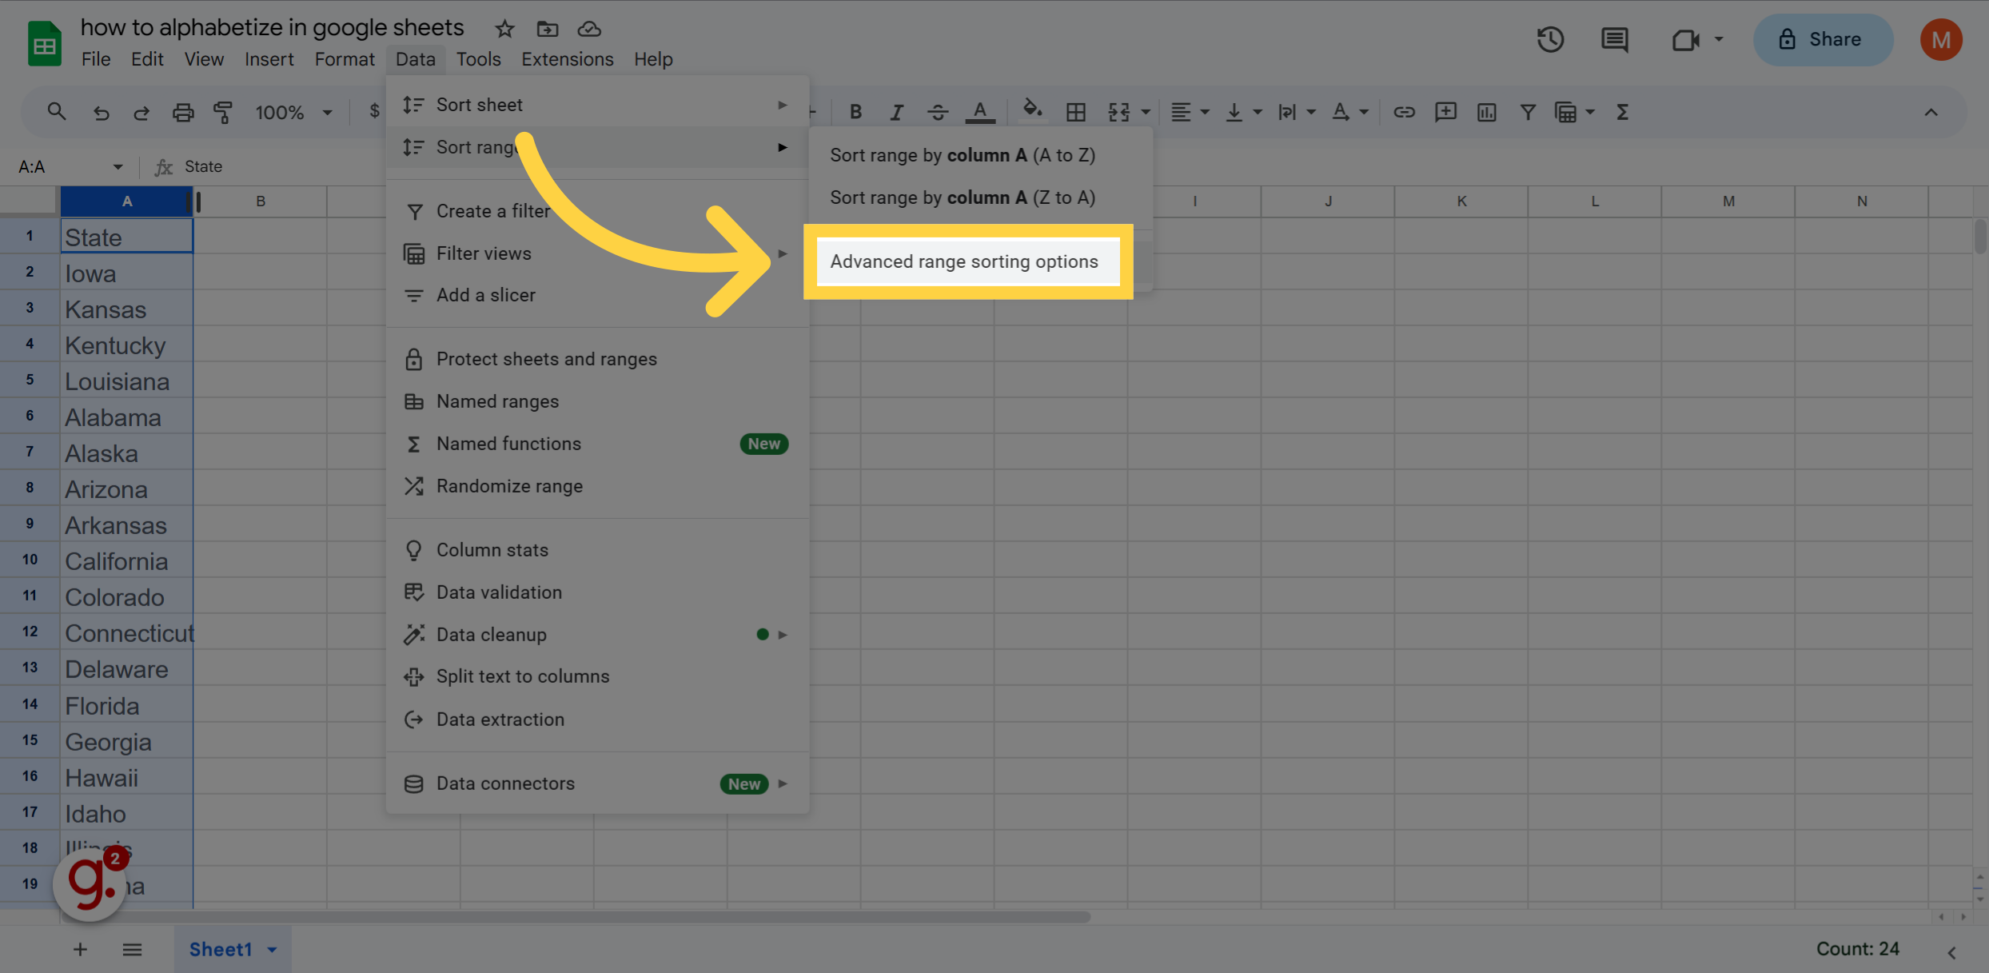1989x973 pixels.
Task: Create a filter from the toolbar funnel icon
Action: point(1528,112)
